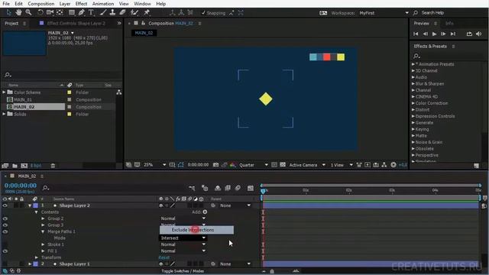The height and width of the screenshot is (275, 489).
Task: Open Workspace dropdown showing MyFirst
Action: (x=384, y=13)
